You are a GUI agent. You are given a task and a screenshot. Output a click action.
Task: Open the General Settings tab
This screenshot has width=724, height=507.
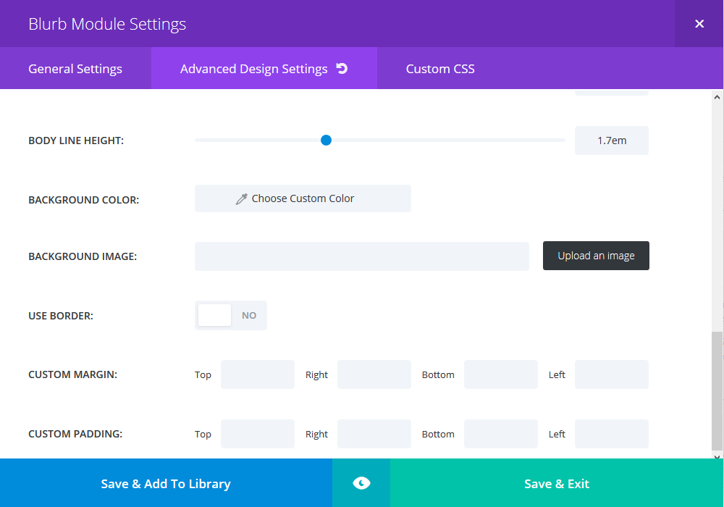[x=75, y=68]
